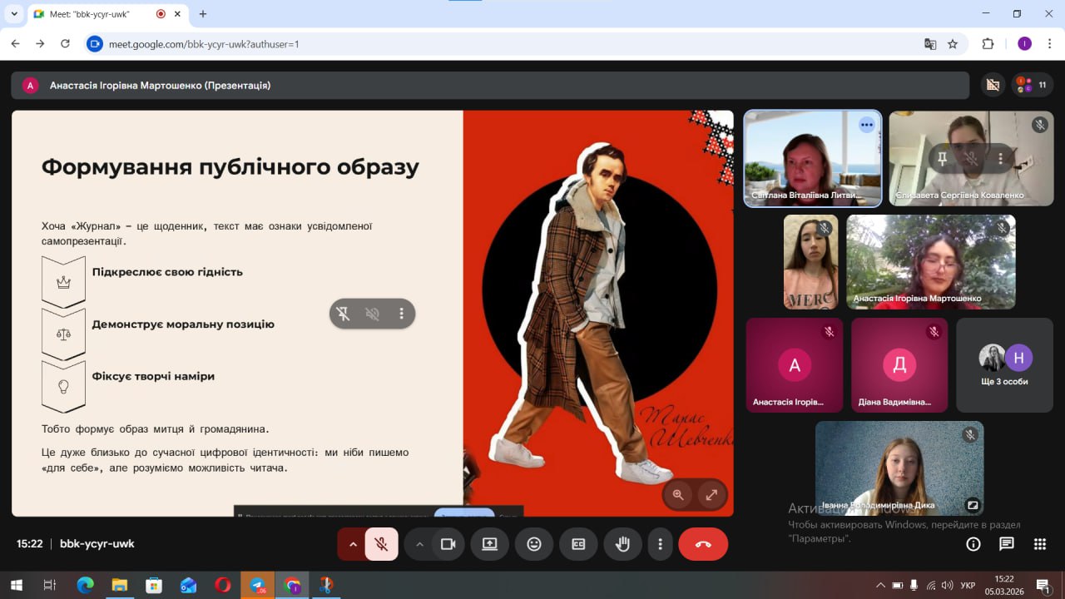The height and width of the screenshot is (599, 1065).
Task: Open File Explorer from the taskbar
Action: (120, 585)
